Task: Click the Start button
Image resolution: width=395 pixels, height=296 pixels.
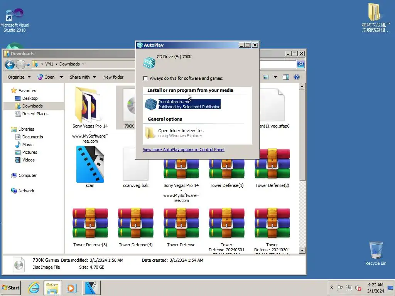Action: tap(10, 288)
